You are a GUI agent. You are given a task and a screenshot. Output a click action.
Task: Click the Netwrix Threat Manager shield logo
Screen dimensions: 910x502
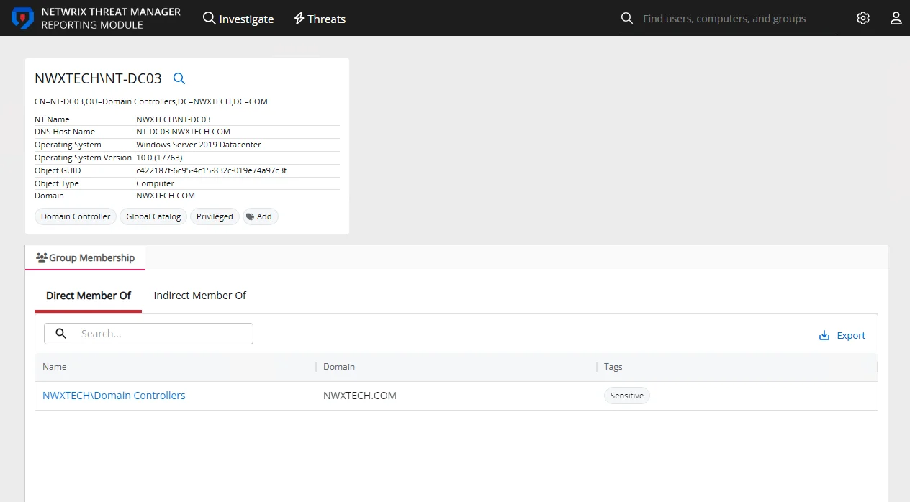(22, 18)
